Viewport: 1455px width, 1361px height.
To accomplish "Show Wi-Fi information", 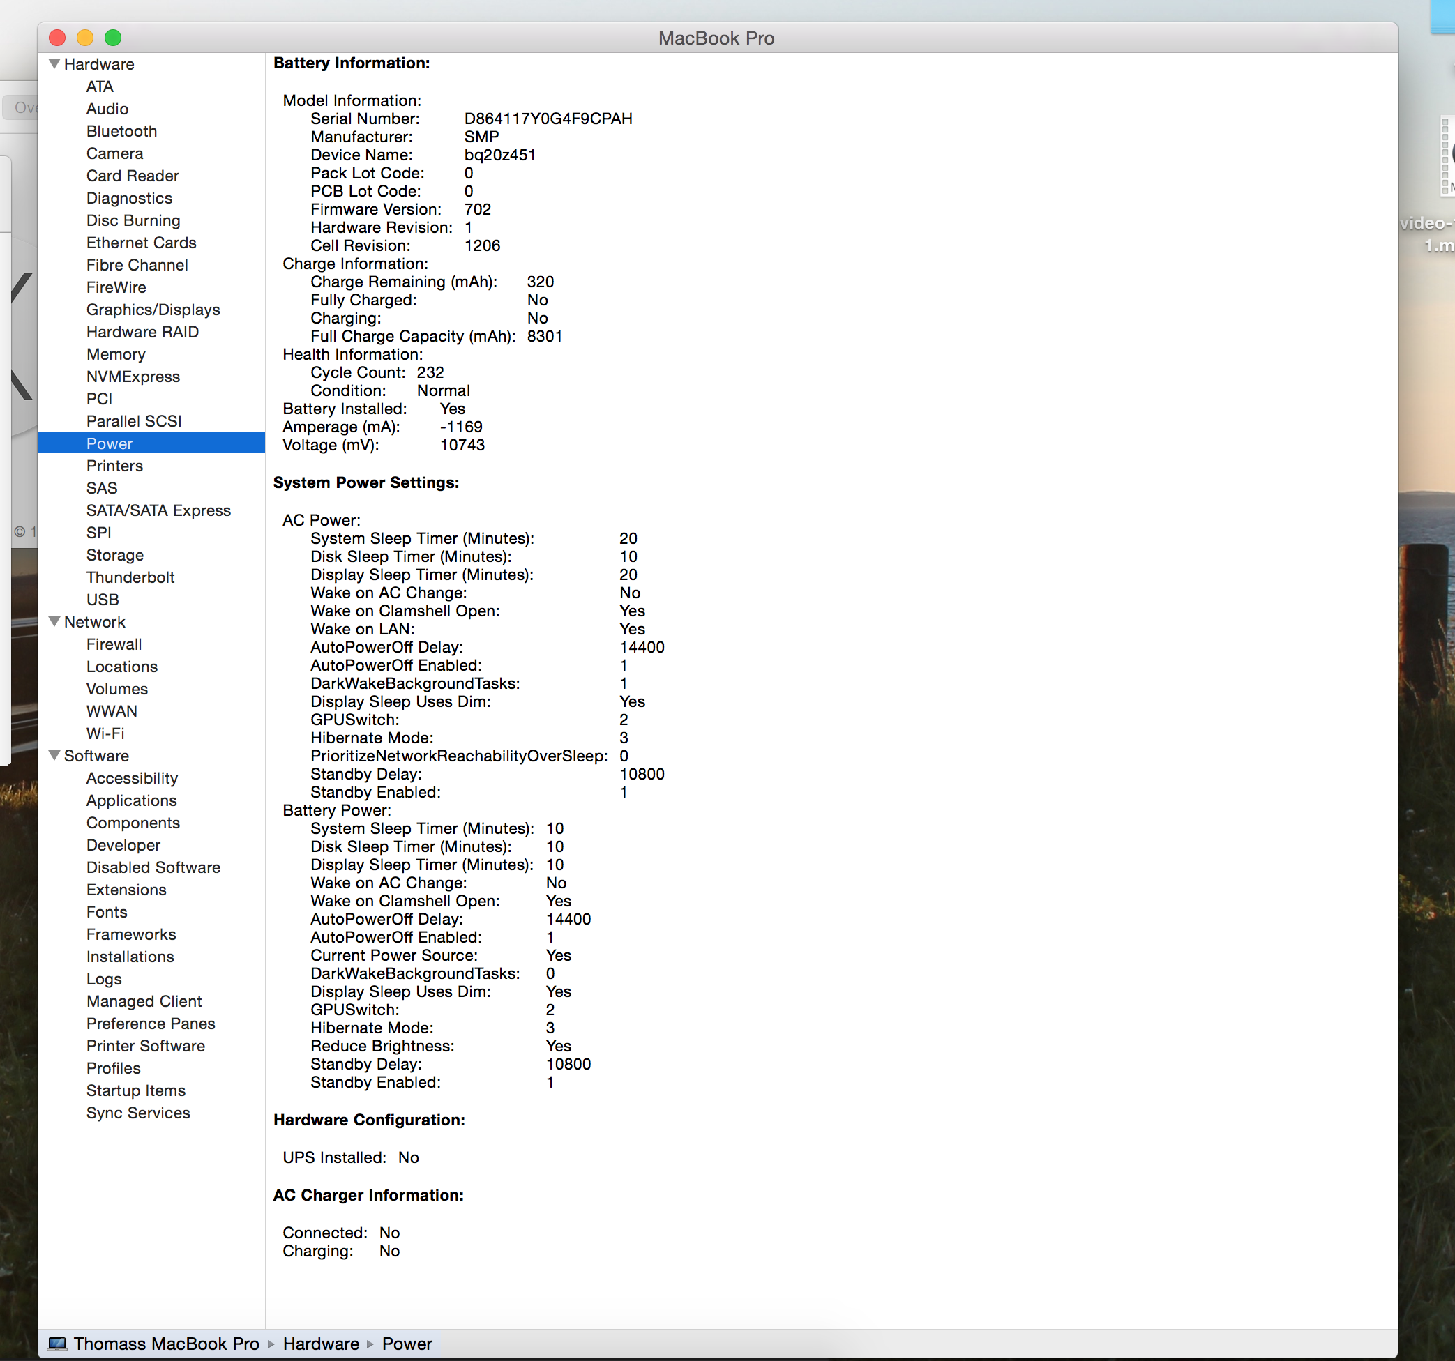I will click(x=105, y=733).
